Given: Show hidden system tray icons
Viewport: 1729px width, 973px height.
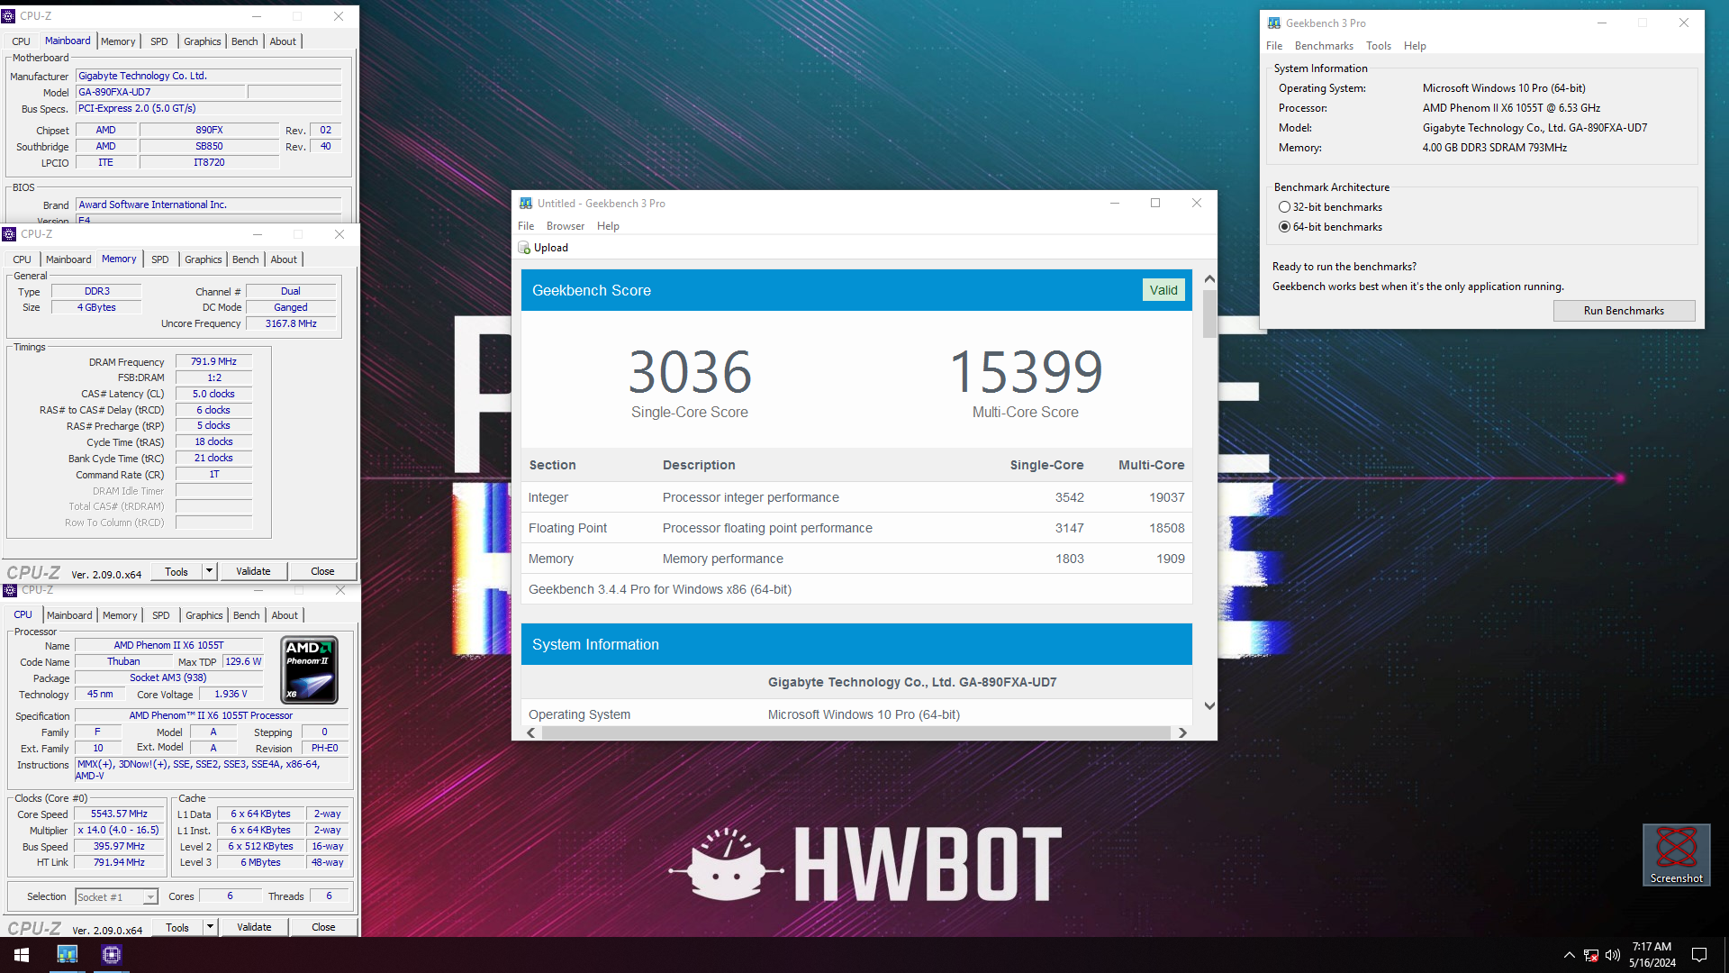Looking at the screenshot, I should click(1569, 955).
